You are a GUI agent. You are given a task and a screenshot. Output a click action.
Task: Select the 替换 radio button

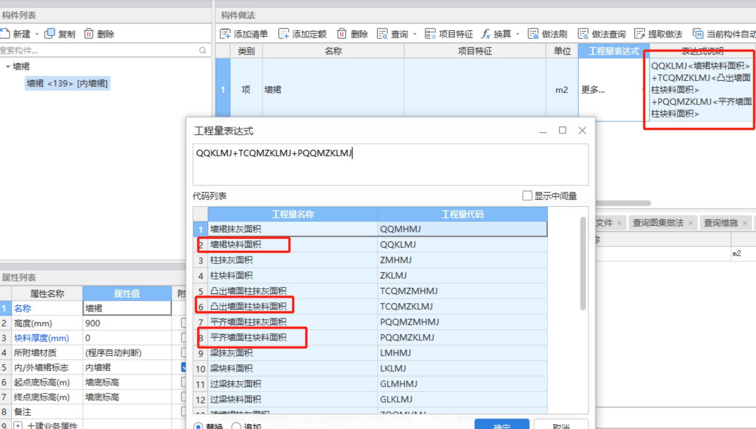point(198,426)
